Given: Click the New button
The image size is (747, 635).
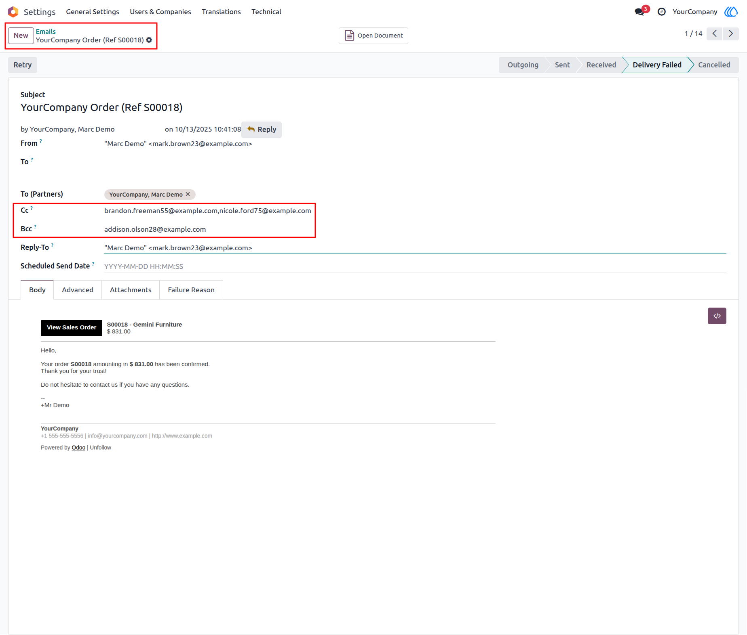Looking at the screenshot, I should click(21, 36).
